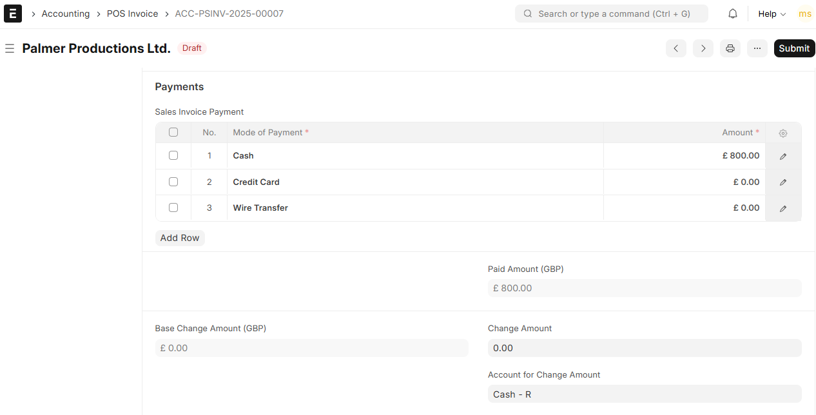Open the notifications bell
Screen dimensions: 816x415
click(x=733, y=14)
